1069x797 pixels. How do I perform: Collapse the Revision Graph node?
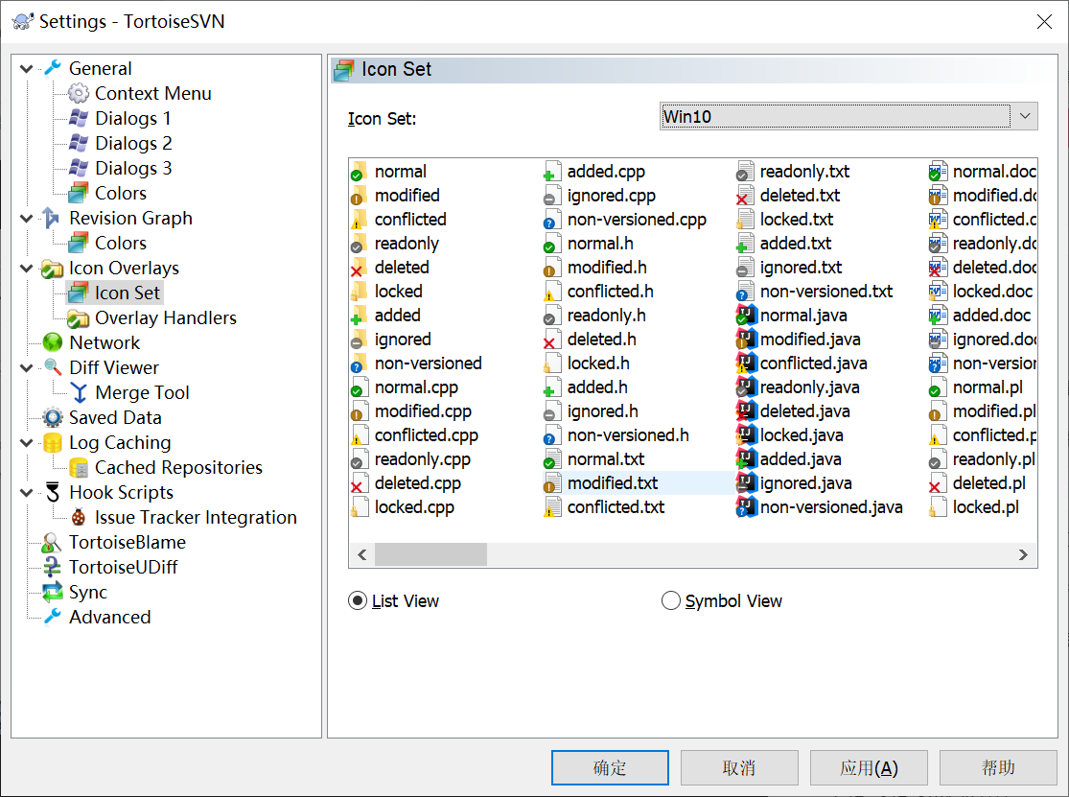27,218
